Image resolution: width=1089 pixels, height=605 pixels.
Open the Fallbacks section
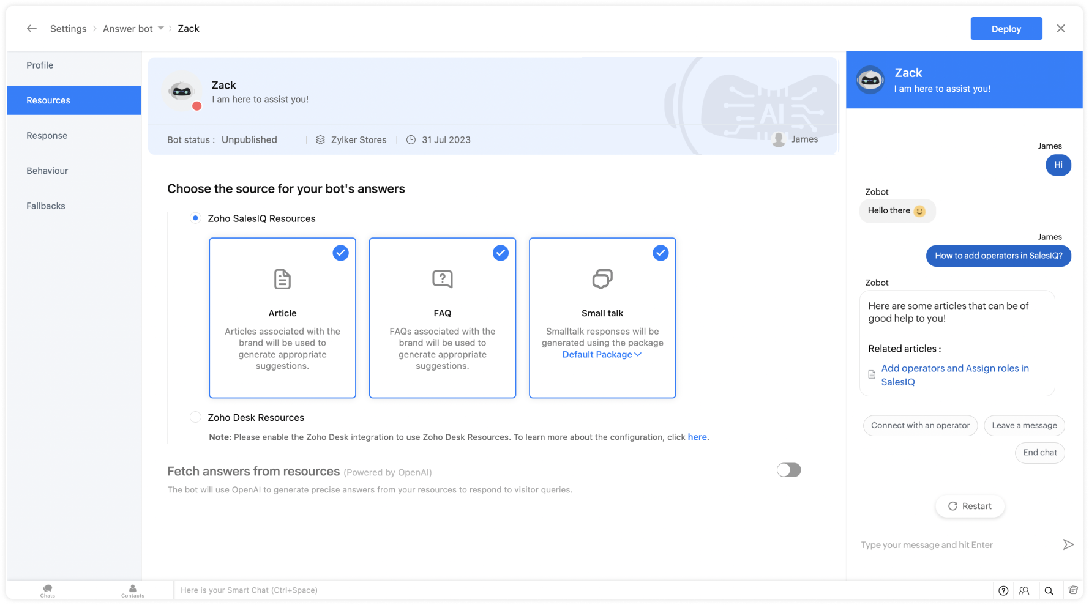tap(74, 206)
